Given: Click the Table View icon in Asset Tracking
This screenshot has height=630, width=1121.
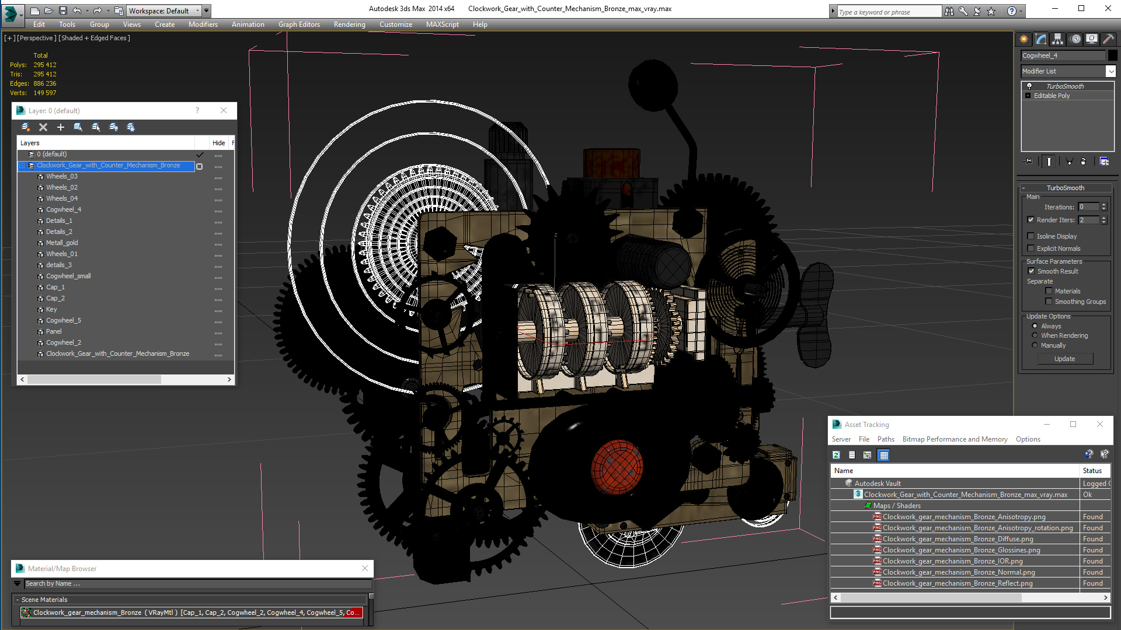Looking at the screenshot, I should pyautogui.click(x=884, y=455).
